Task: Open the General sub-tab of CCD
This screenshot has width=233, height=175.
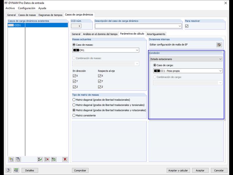Action: [x=76, y=34]
